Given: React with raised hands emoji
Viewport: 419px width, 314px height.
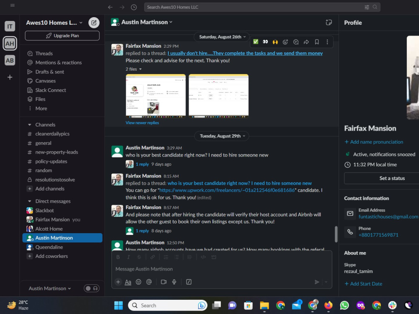Looking at the screenshot, I should 275,41.
